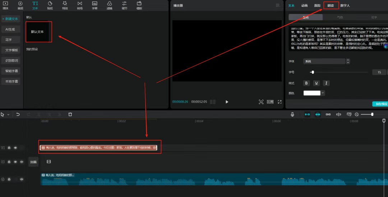Click the 字号 font size slider handle
The height and width of the screenshot is (197, 388).
tap(313, 72)
